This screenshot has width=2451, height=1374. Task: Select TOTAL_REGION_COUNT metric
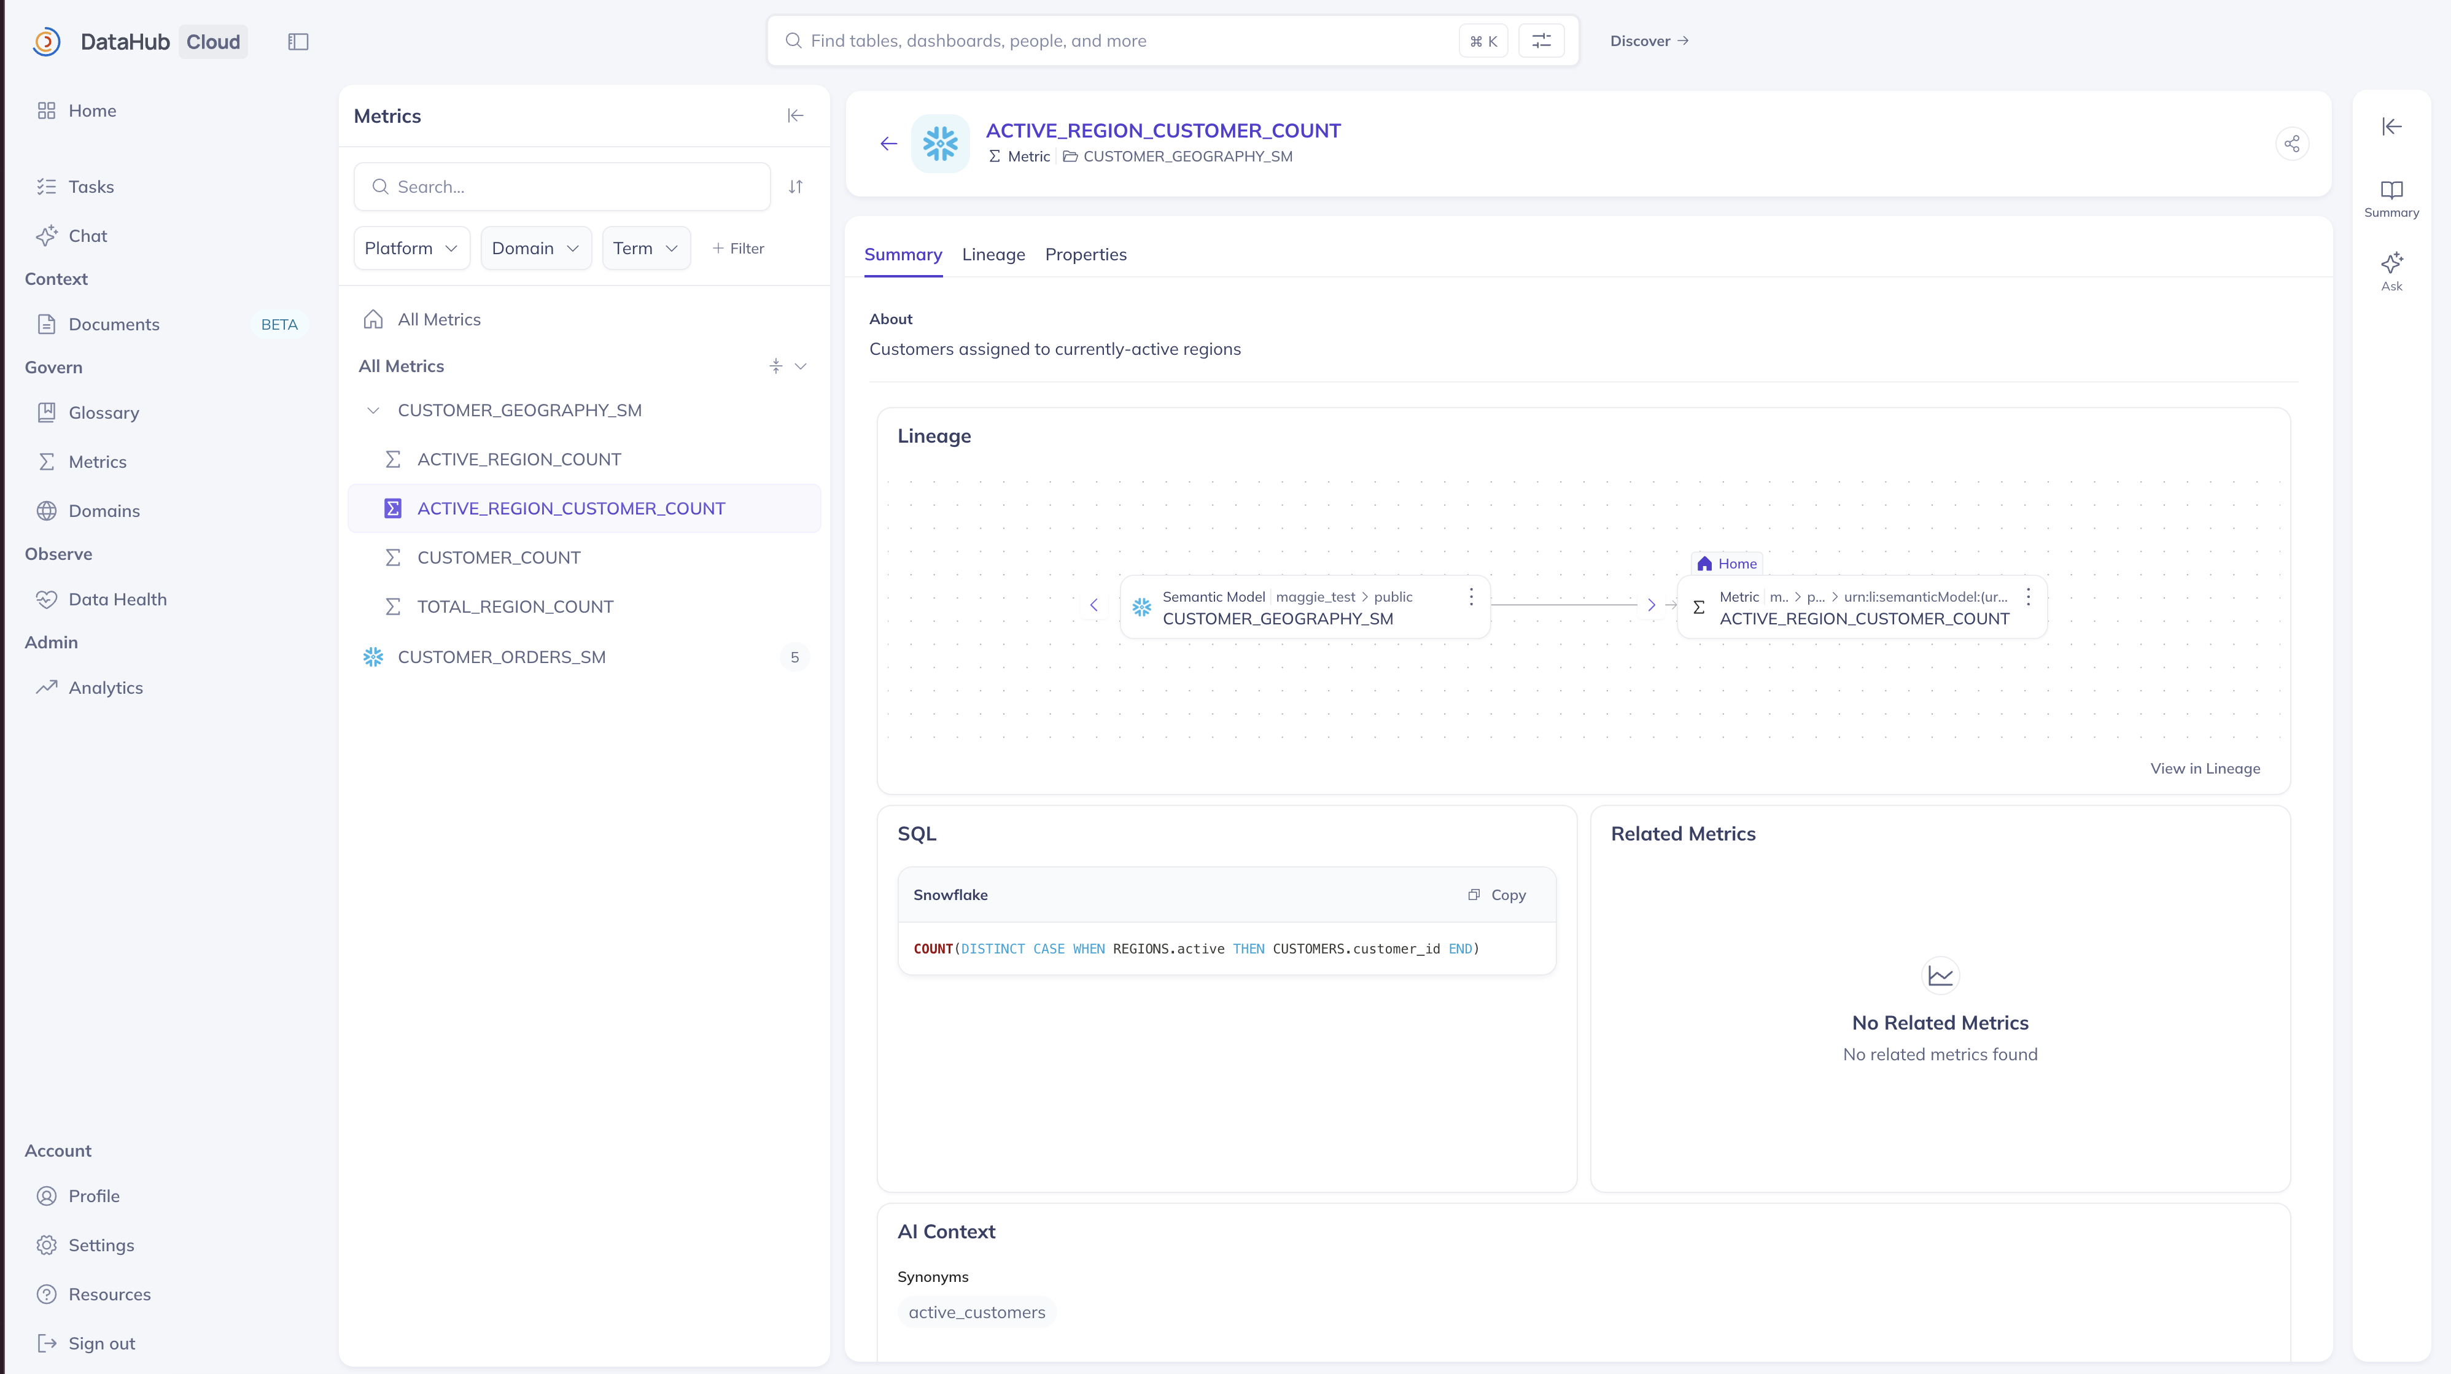[585, 607]
